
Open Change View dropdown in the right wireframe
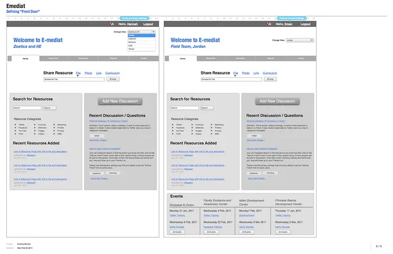tap(300, 40)
